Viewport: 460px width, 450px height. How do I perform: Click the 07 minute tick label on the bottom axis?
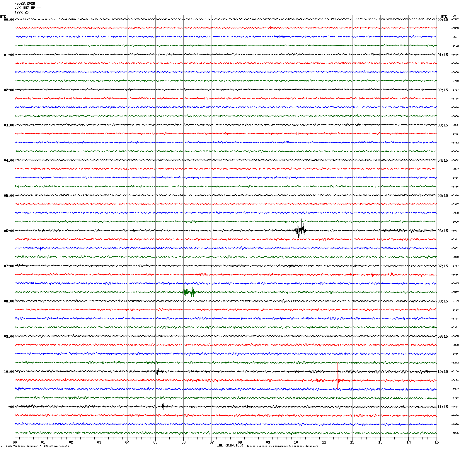point(212,442)
